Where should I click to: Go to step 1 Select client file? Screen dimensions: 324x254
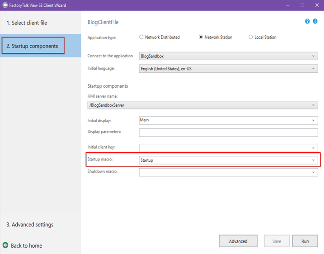(27, 23)
